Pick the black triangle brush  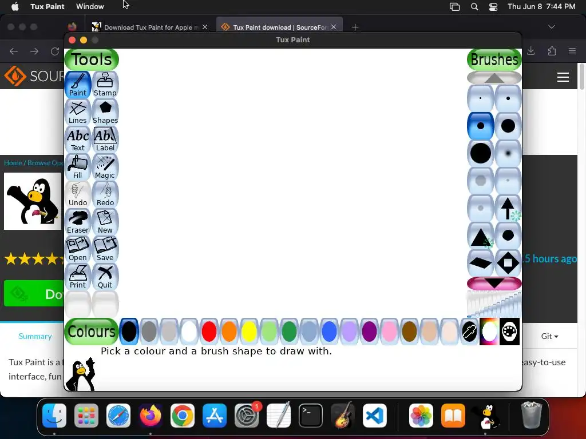click(x=481, y=236)
